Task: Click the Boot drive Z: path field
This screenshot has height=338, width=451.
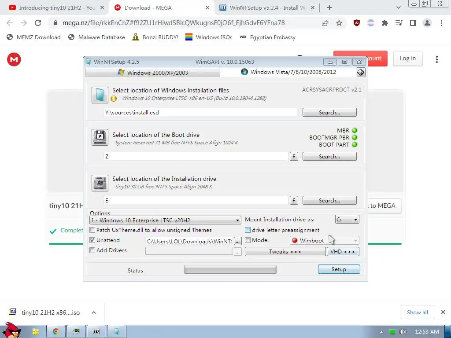Action: pyautogui.click(x=196, y=156)
